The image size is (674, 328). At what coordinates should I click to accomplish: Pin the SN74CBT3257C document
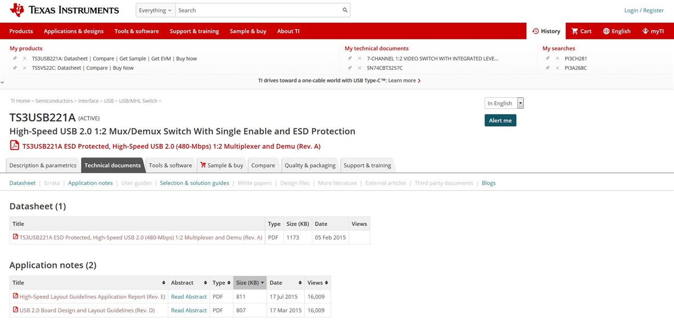pyautogui.click(x=350, y=68)
